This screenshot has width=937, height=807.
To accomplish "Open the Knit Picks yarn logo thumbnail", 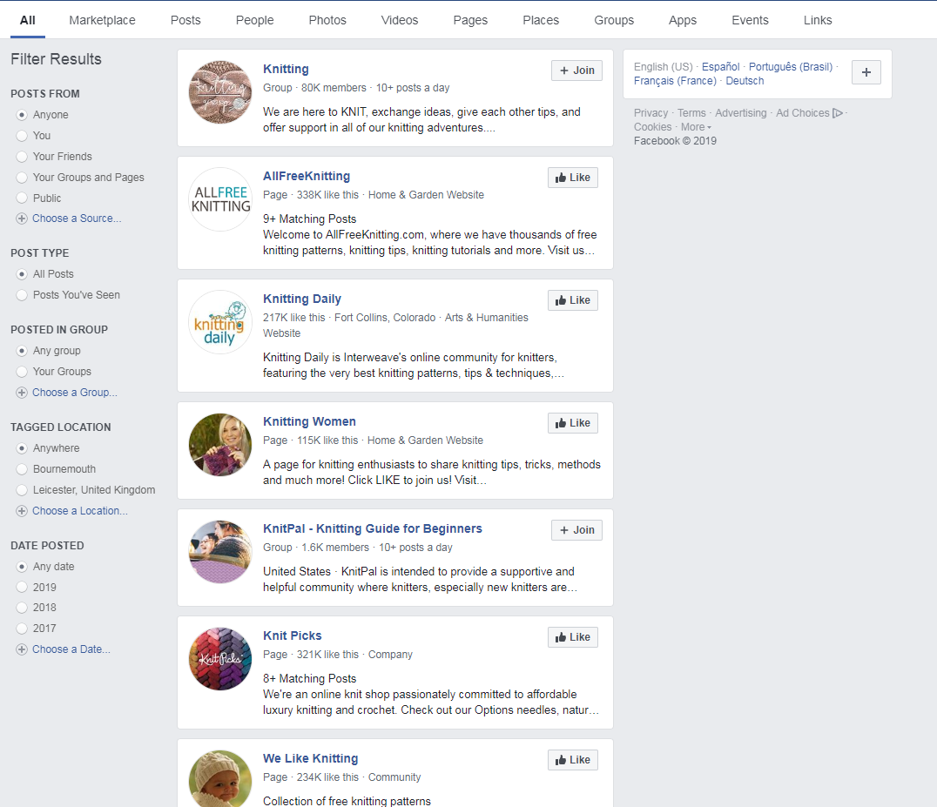I will coord(220,659).
